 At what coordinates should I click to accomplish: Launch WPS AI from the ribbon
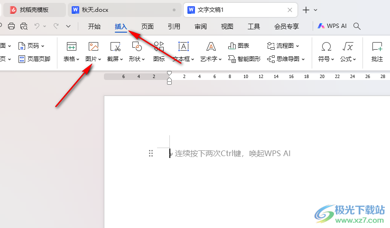(x=332, y=26)
